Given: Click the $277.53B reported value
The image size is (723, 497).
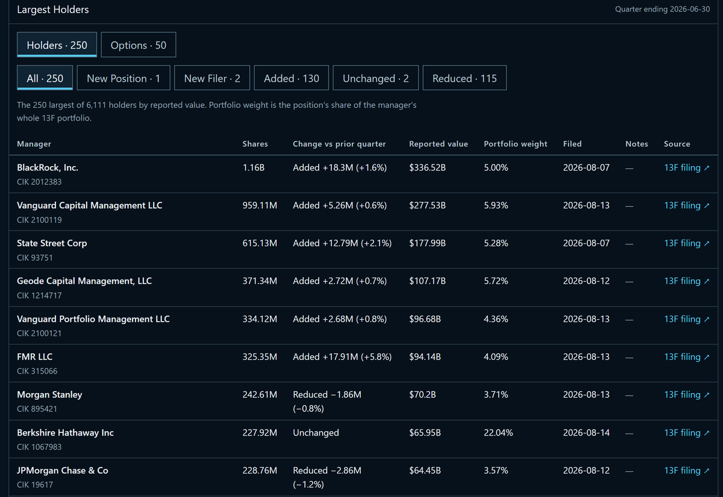Looking at the screenshot, I should coord(427,205).
